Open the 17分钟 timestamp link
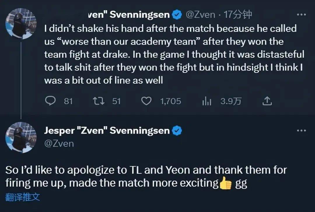The image size is (315, 212). pos(237,15)
